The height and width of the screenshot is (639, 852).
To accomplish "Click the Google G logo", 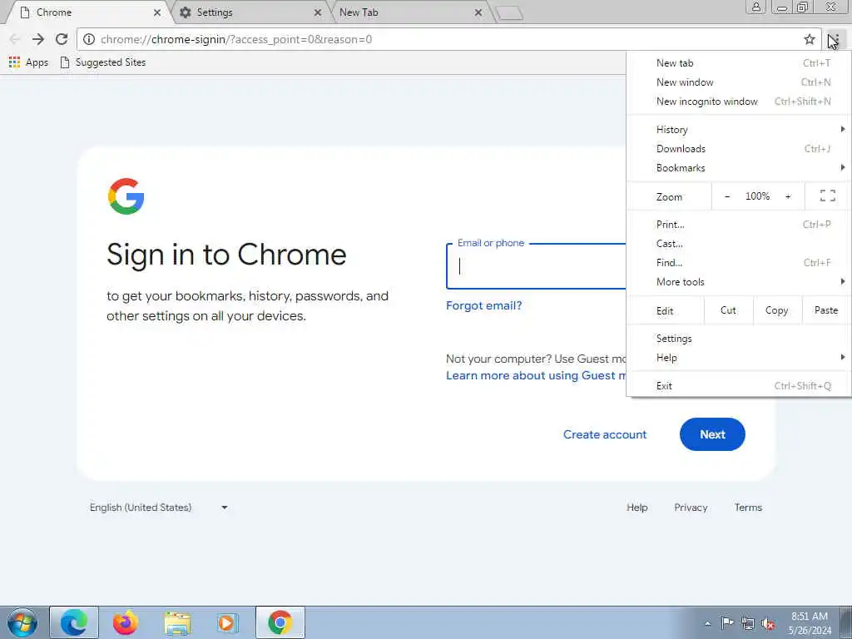I will coord(126,196).
